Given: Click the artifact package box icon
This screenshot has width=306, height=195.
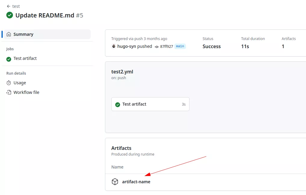Looking at the screenshot, I should click(115, 182).
